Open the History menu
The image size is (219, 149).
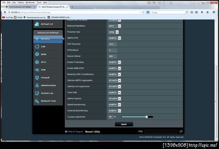(x=21, y=3)
